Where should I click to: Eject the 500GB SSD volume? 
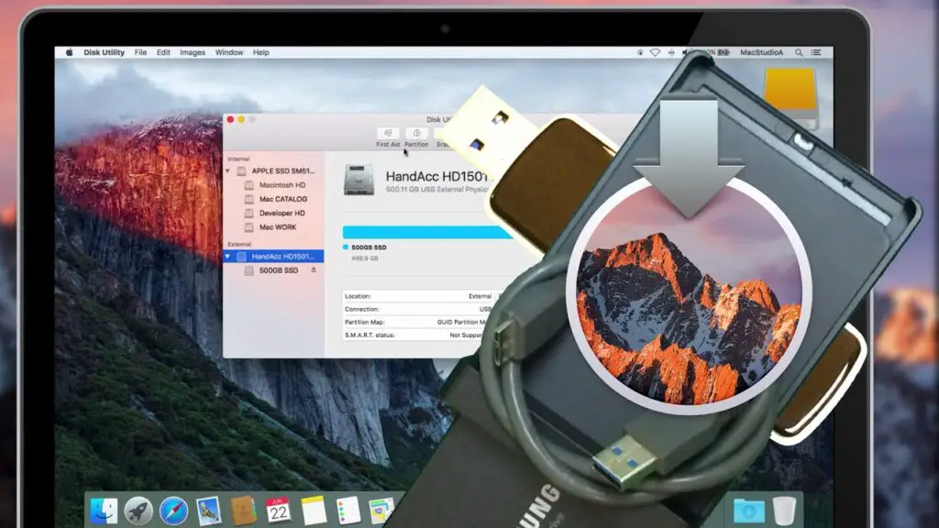click(314, 270)
